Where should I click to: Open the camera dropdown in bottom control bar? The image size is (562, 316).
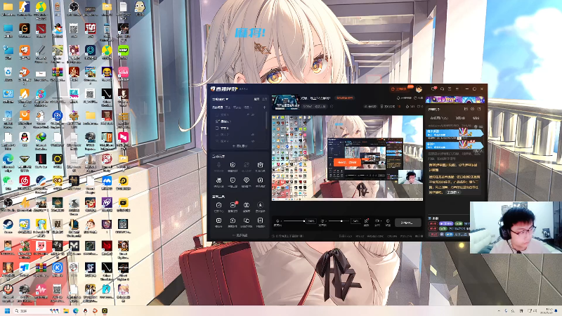[x=377, y=221]
